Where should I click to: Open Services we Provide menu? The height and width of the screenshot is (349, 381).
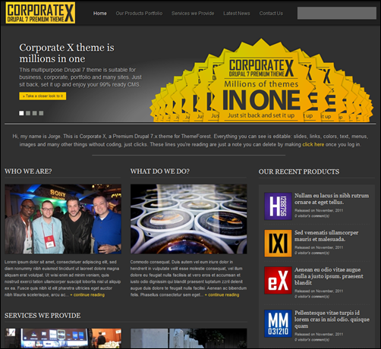click(x=193, y=14)
